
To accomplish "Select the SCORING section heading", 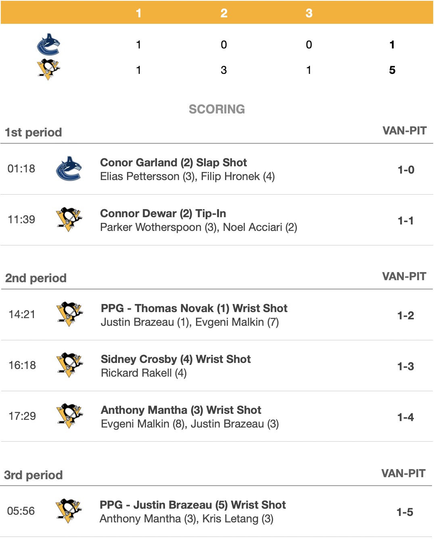I will pos(217,109).
